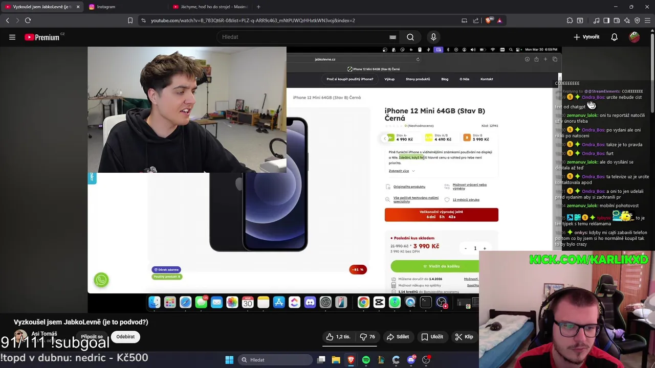This screenshot has height=368, width=655.
Task: Increase quantity with the plus stepper
Action: [x=485, y=248]
